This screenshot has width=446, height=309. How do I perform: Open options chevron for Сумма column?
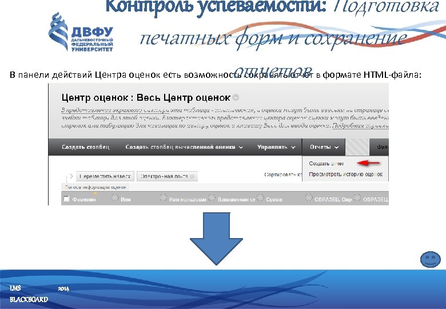pyautogui.click(x=308, y=197)
